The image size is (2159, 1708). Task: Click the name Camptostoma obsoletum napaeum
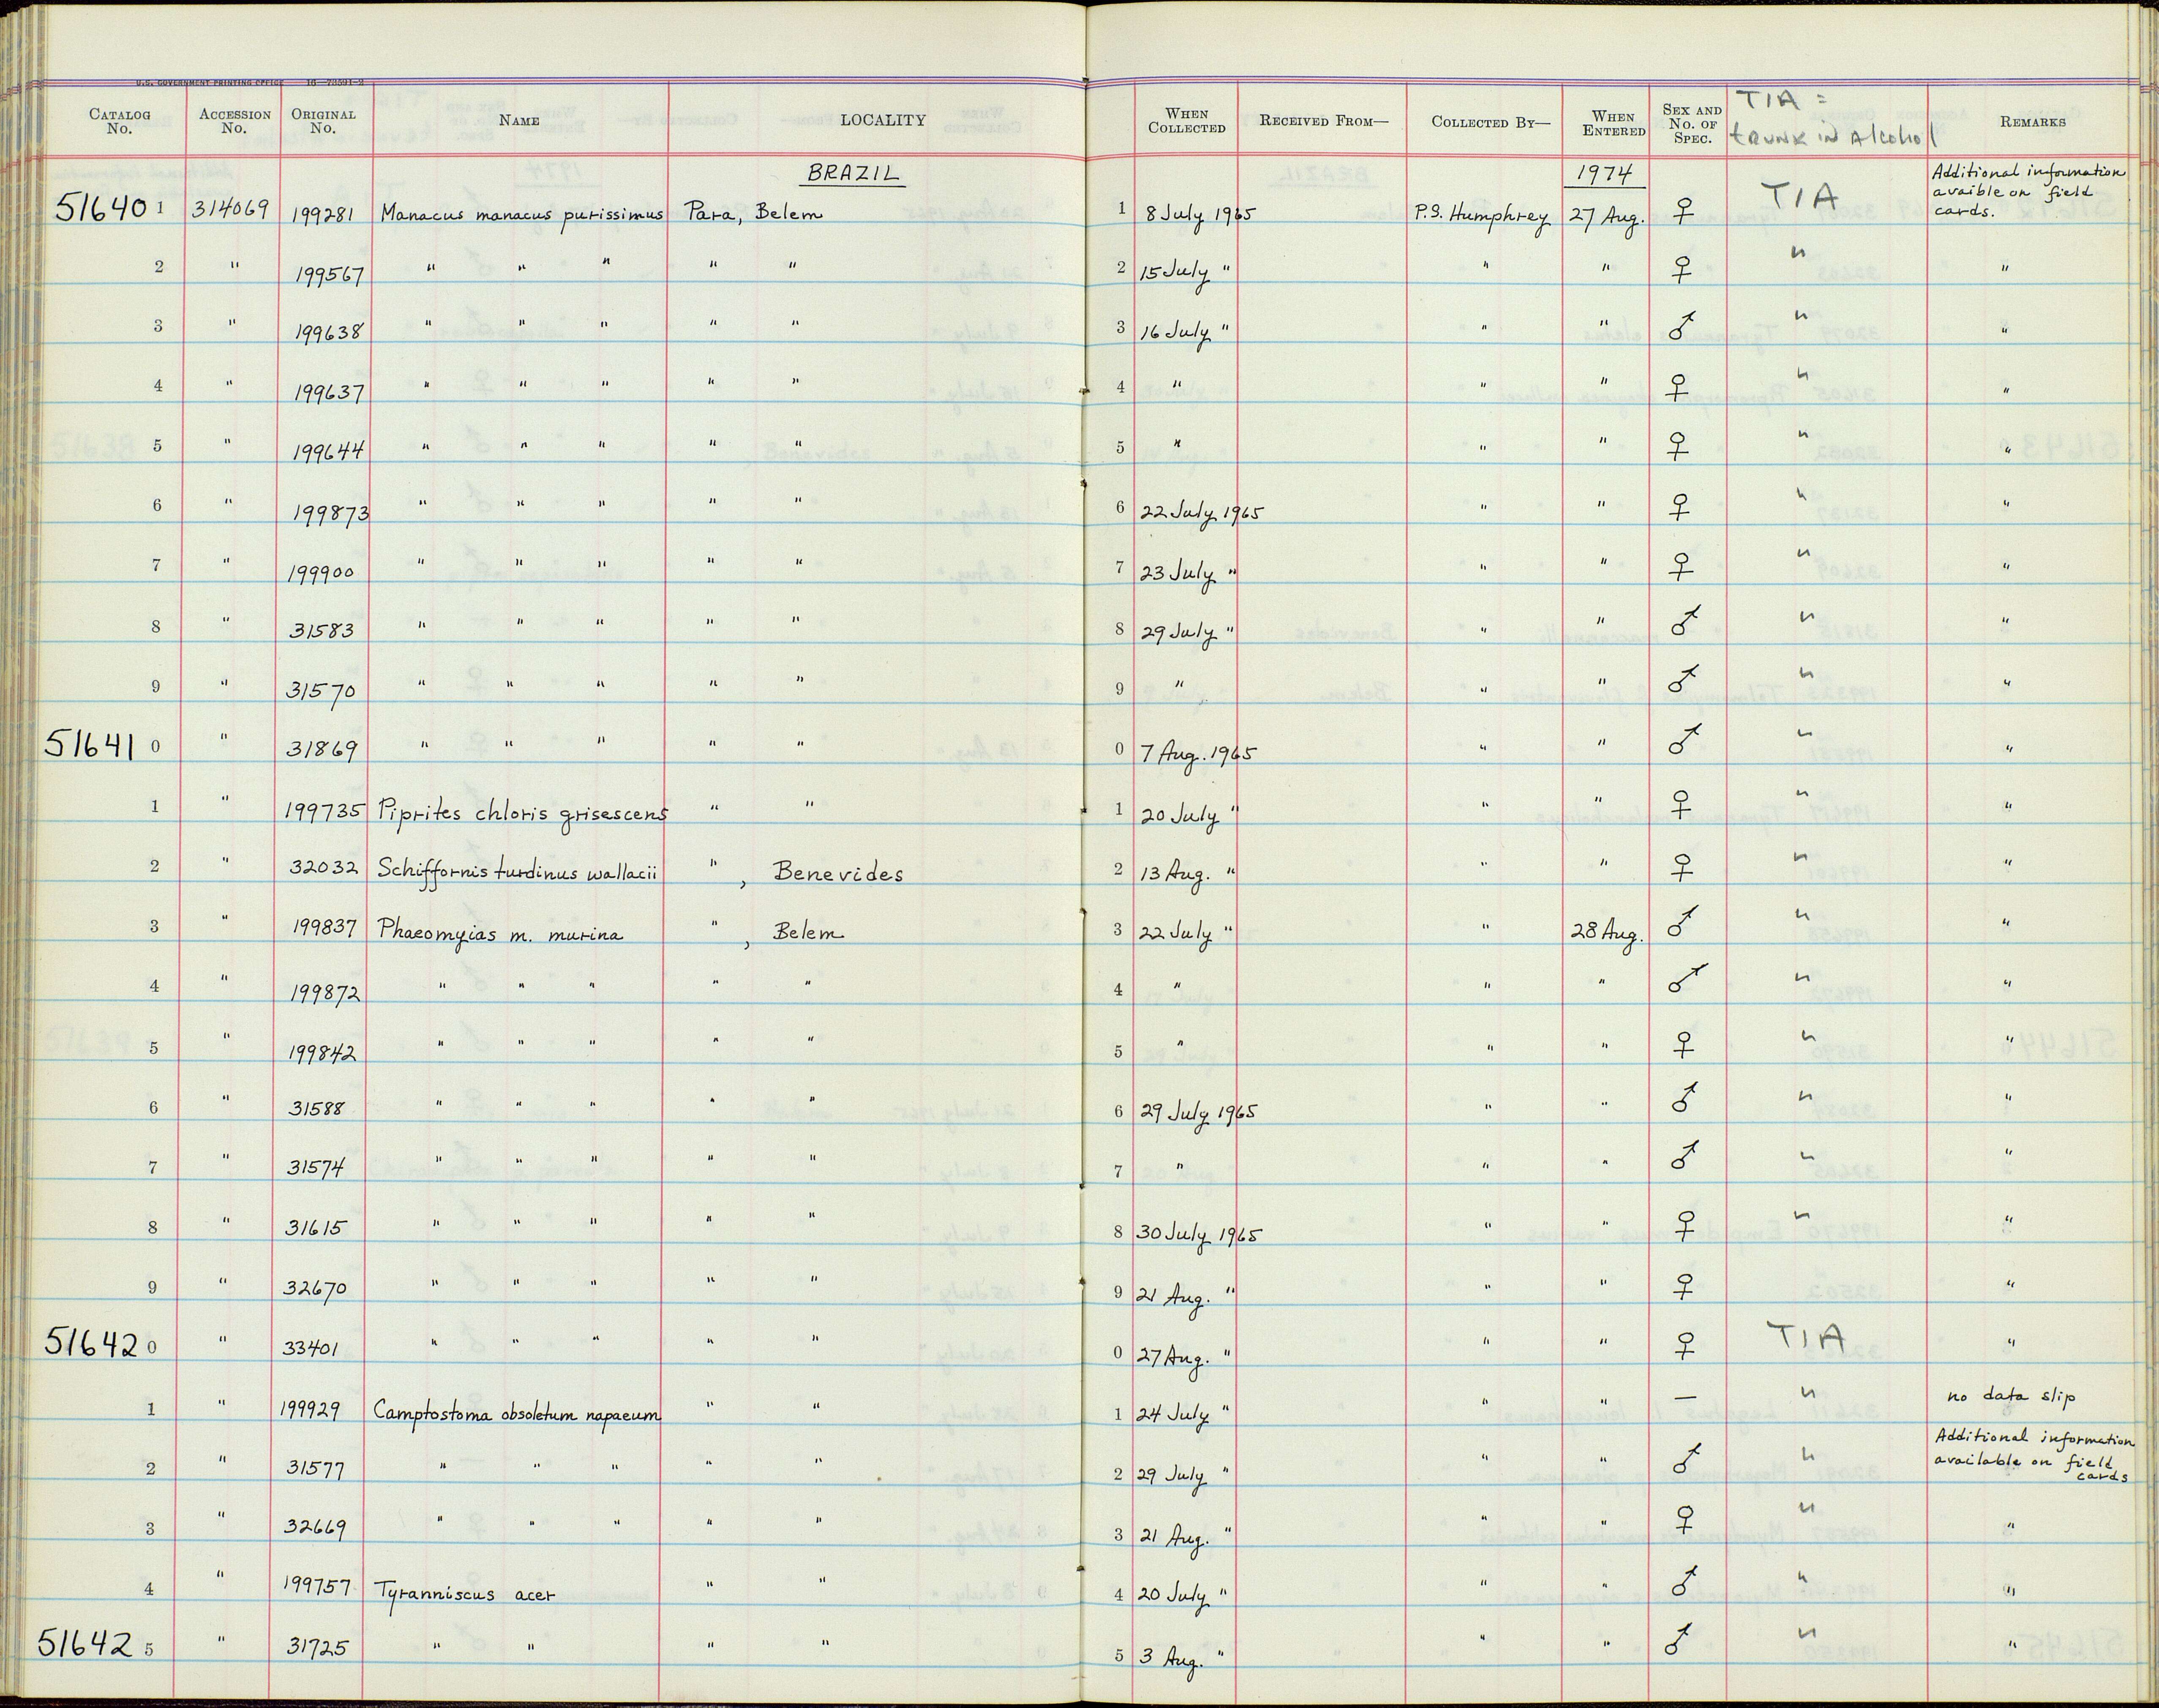pos(517,1412)
